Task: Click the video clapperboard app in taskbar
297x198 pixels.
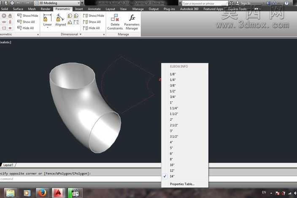Action: coord(75,193)
